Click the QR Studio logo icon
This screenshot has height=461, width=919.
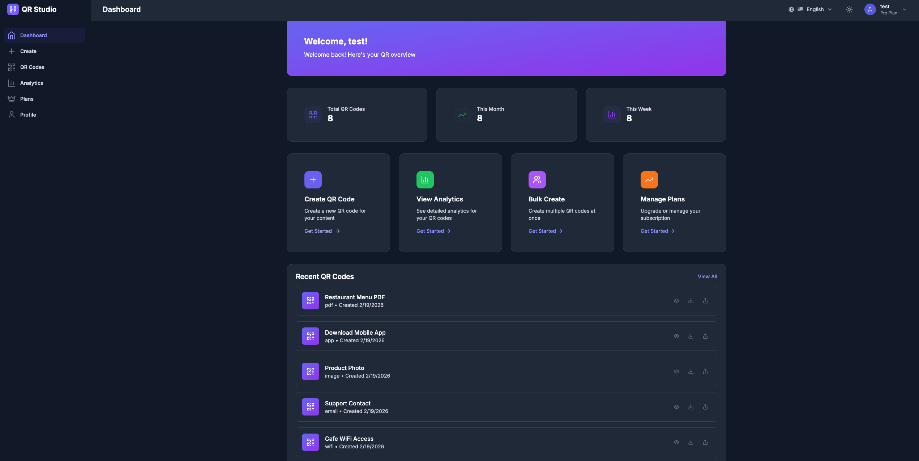pyautogui.click(x=13, y=9)
